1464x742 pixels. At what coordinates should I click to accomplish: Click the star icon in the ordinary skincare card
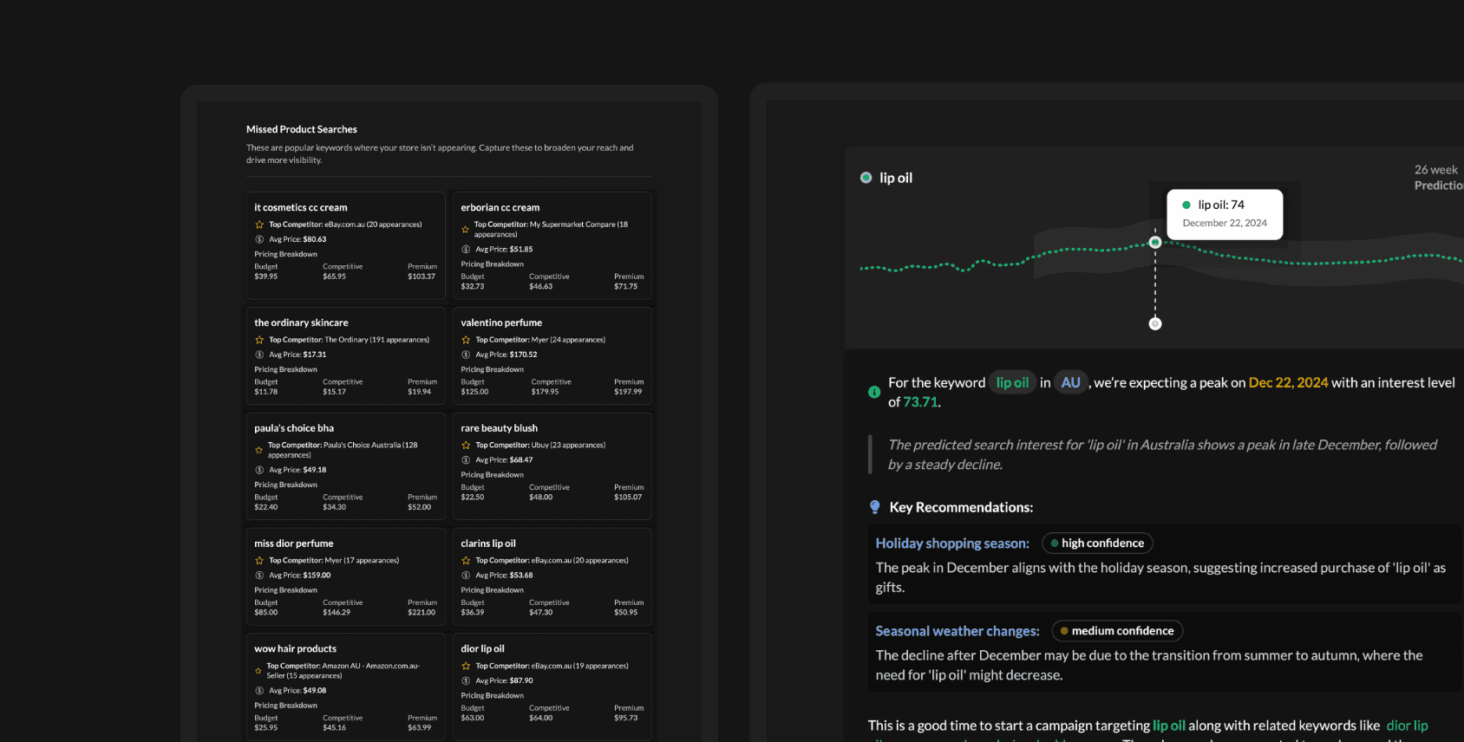[x=259, y=340]
